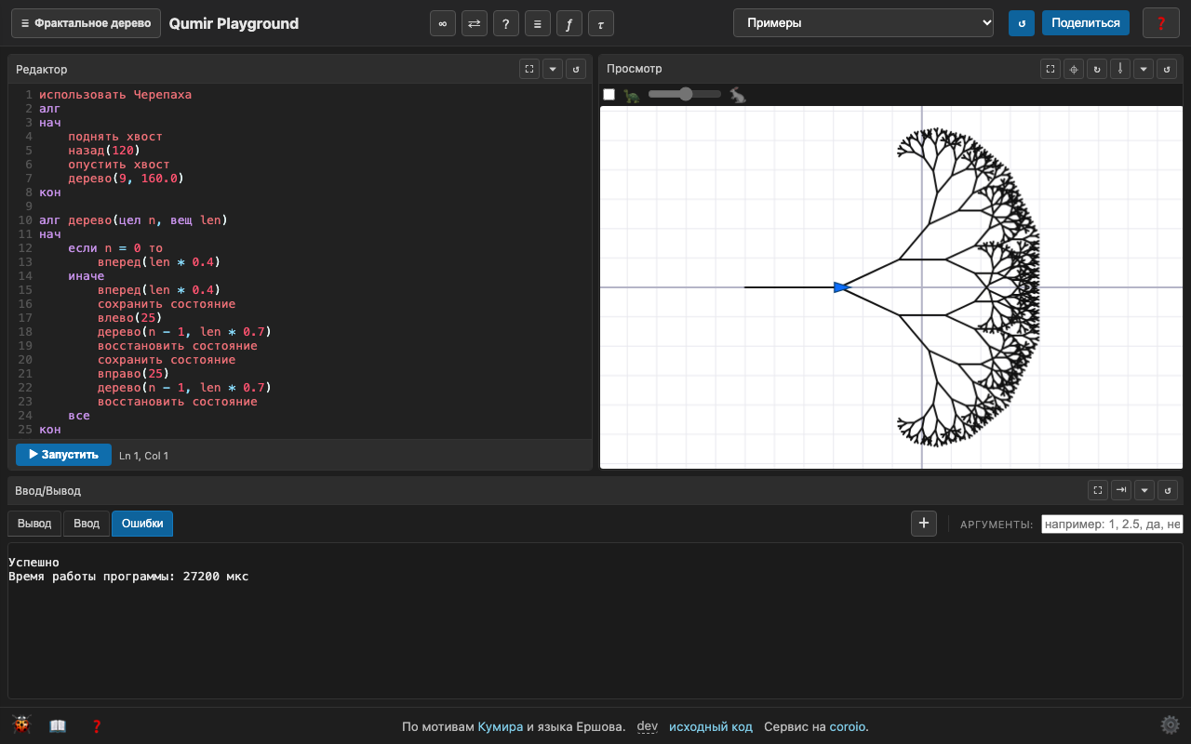
Task: Reset the Редактор panel with its circular arrow
Action: coord(576,69)
